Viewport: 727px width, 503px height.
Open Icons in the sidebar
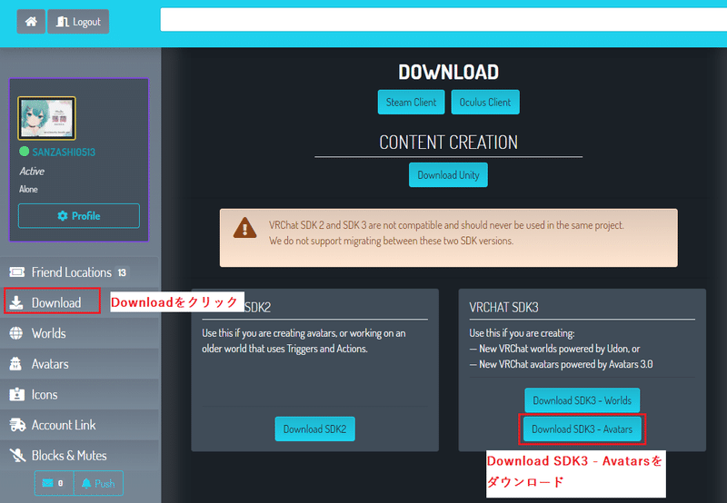click(79, 395)
